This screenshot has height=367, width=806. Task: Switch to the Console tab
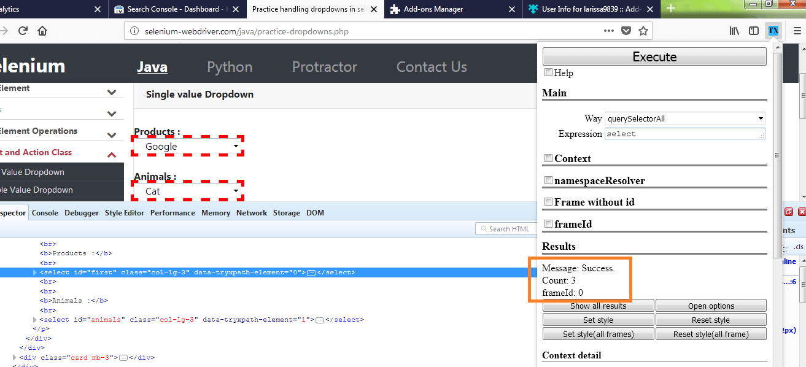(x=45, y=212)
